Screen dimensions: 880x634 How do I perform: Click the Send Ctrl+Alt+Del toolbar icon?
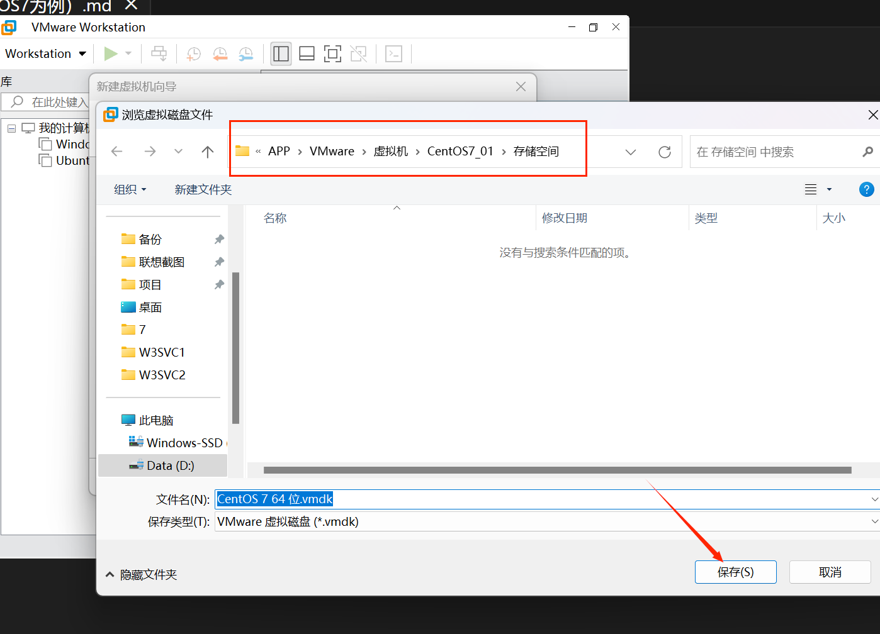tap(159, 53)
